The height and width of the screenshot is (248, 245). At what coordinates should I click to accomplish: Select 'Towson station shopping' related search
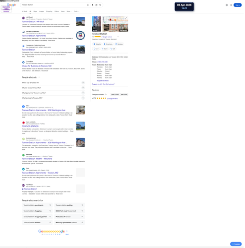pyautogui.click(x=37, y=211)
